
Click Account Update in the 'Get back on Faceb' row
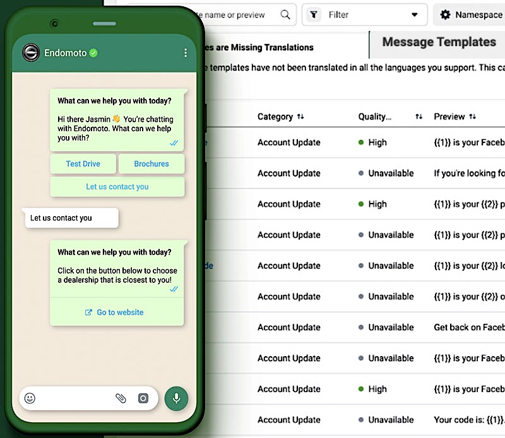point(289,327)
